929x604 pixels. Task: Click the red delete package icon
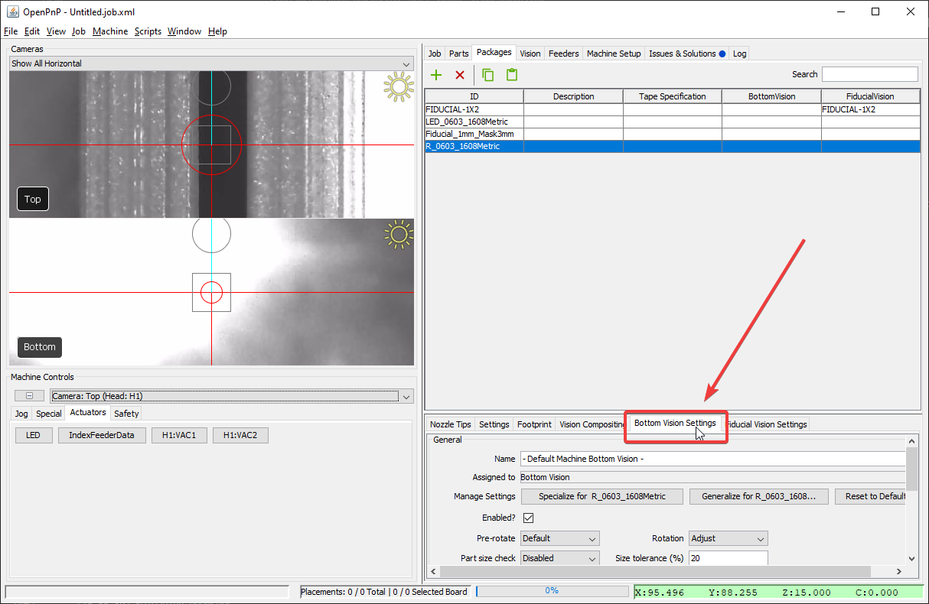460,75
